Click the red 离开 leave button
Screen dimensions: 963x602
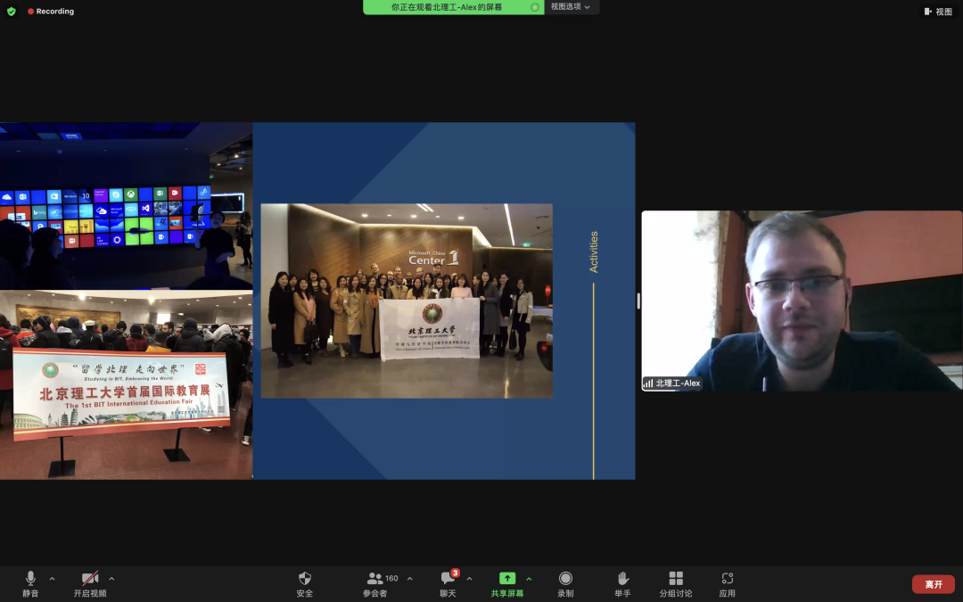point(934,584)
